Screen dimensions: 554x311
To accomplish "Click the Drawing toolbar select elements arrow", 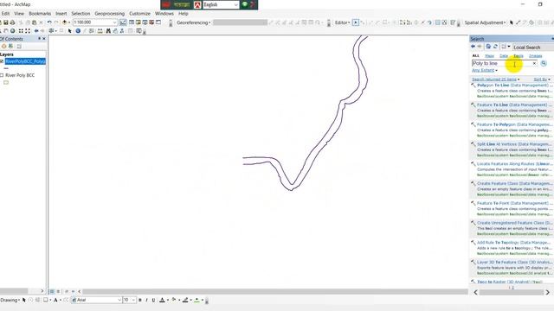I will point(24,300).
